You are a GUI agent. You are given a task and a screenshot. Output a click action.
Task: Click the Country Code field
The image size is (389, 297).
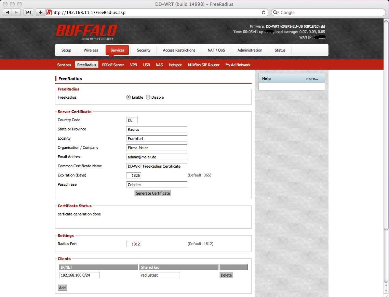(132, 120)
